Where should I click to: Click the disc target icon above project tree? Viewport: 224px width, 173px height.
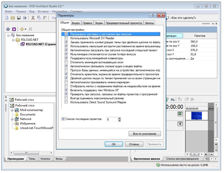pyautogui.click(x=8, y=29)
